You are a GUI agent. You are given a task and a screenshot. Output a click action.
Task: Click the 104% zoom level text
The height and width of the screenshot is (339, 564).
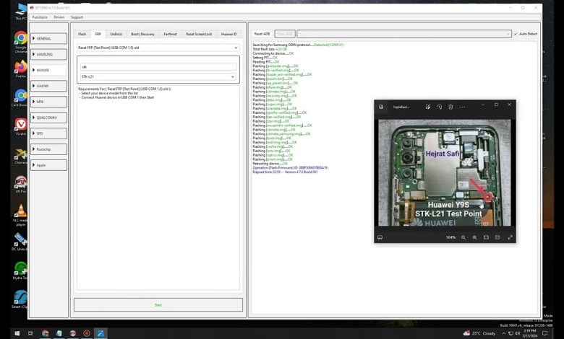click(x=450, y=237)
